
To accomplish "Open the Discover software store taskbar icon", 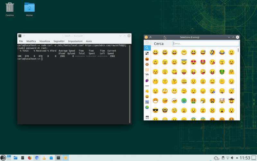I will 51,158.
